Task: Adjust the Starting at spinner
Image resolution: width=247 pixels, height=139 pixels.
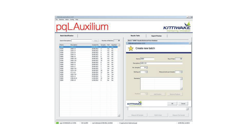Action: (x=146, y=72)
